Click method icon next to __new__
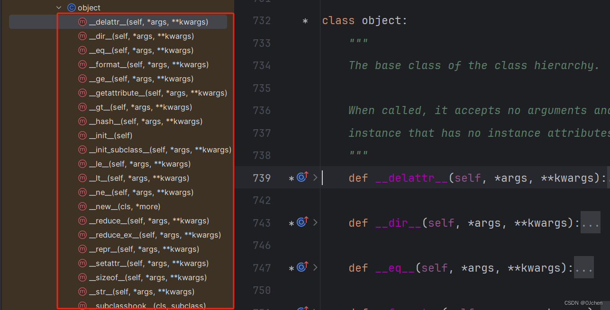This screenshot has height=310, width=610. click(x=82, y=206)
